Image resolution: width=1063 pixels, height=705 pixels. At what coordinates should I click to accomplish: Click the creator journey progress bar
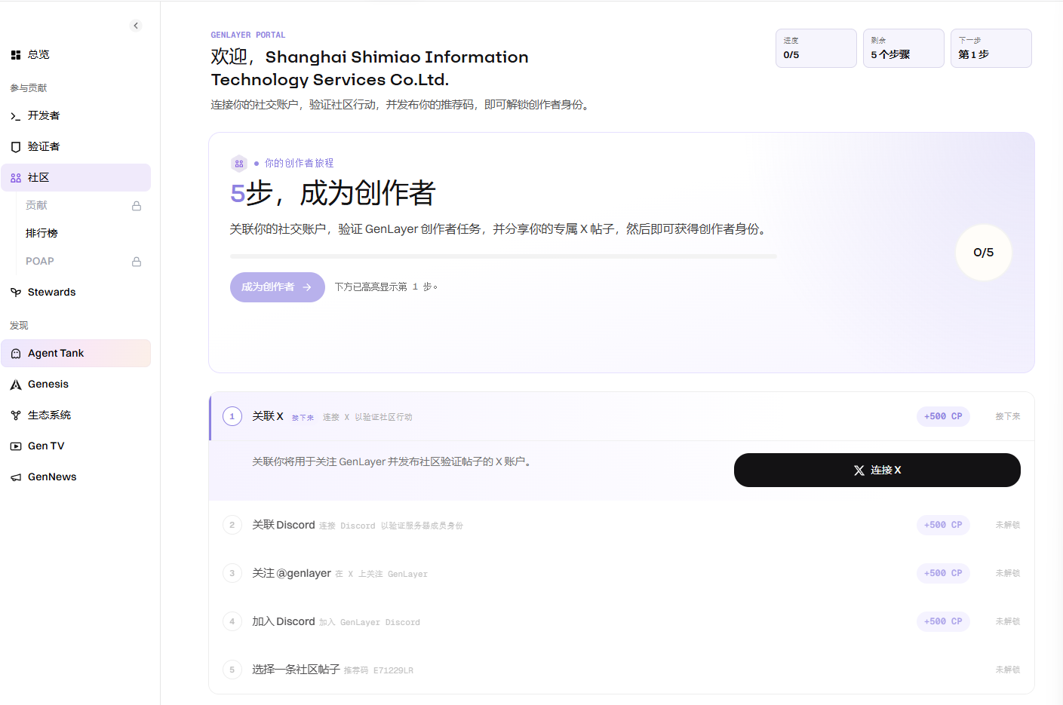point(503,256)
